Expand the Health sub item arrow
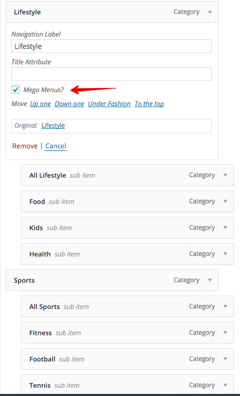 226,254
